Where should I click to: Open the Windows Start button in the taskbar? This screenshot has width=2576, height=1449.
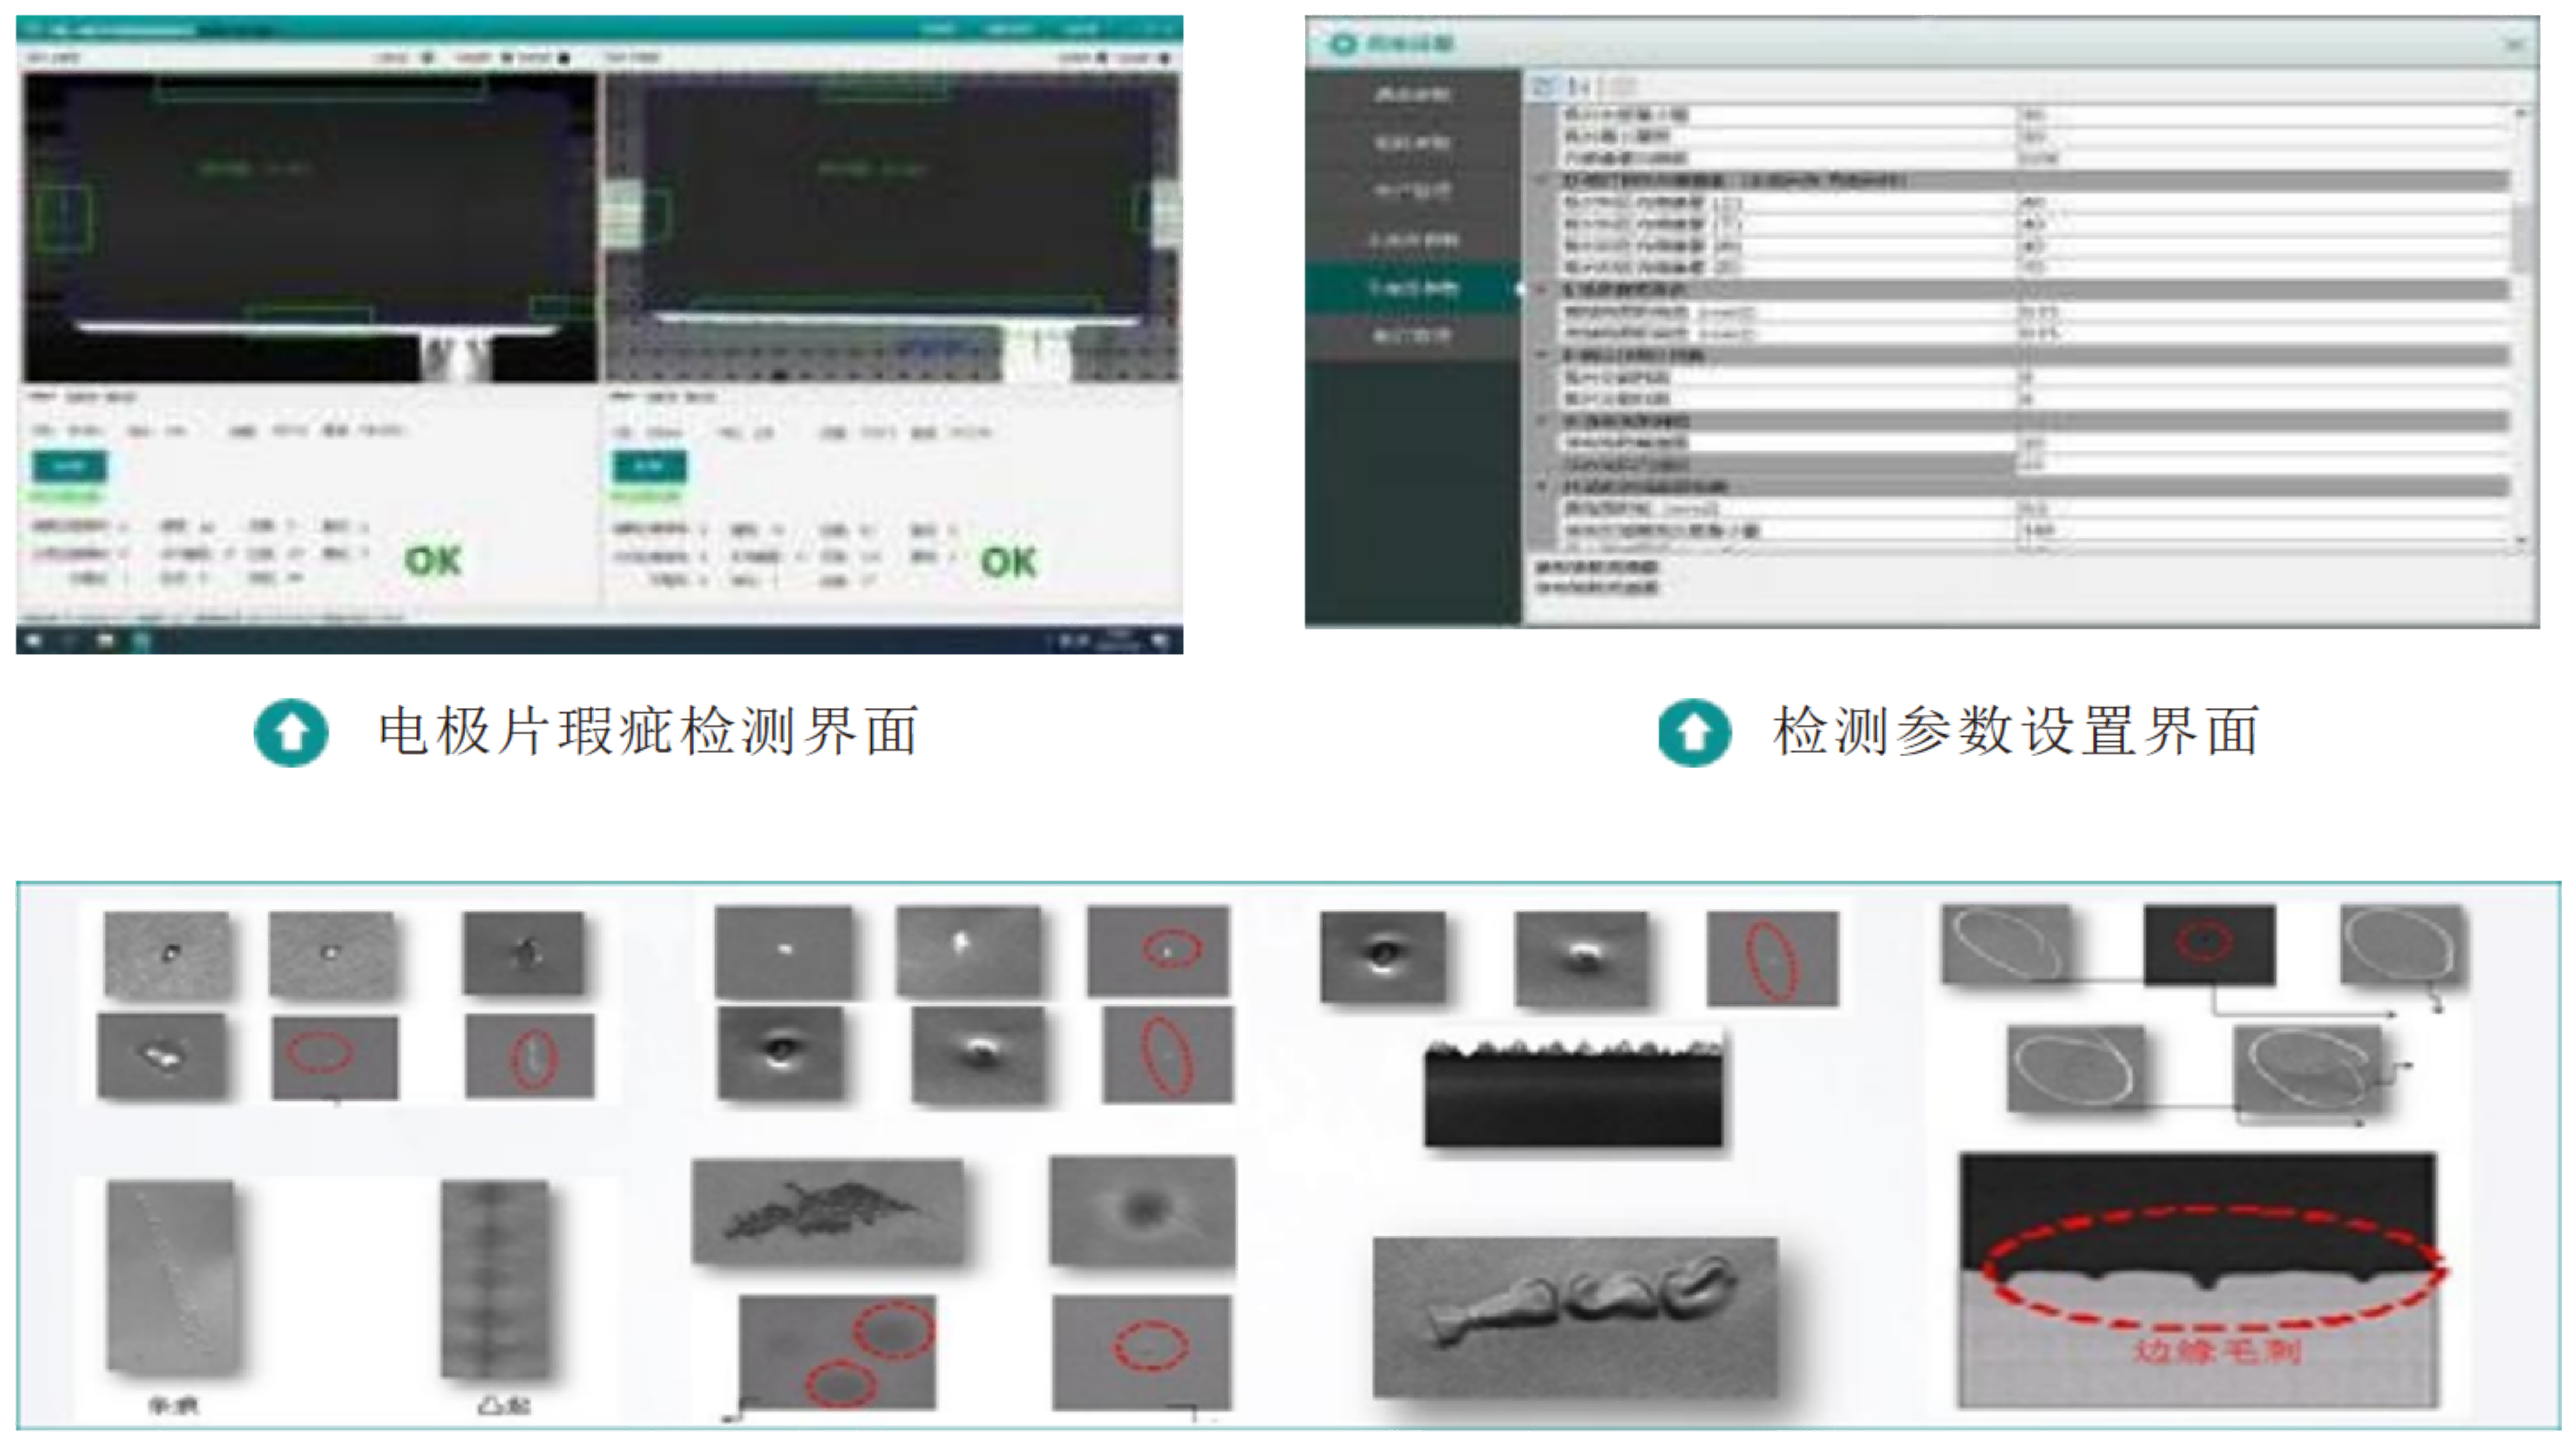[35, 640]
